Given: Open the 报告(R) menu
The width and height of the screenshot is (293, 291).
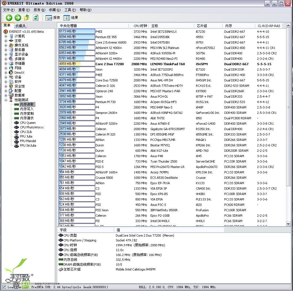Looking at the screenshot, I should point(40,10).
